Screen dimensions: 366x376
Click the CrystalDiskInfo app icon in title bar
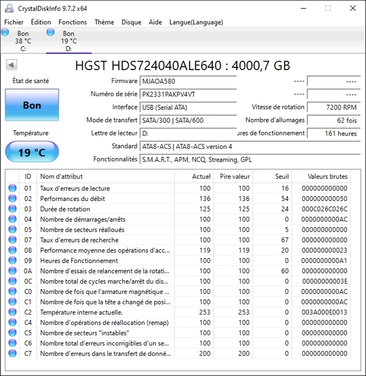tap(9, 8)
